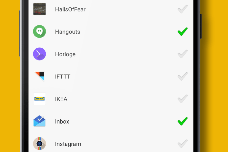Select the Hangouts text label
This screenshot has width=228, height=152.
(68, 32)
